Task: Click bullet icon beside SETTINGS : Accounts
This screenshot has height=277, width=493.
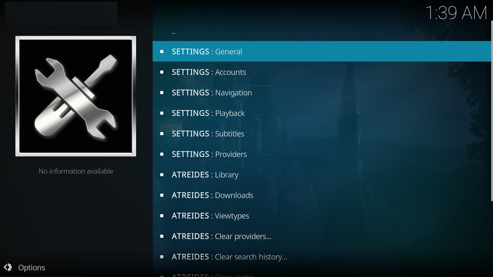Action: click(162, 72)
